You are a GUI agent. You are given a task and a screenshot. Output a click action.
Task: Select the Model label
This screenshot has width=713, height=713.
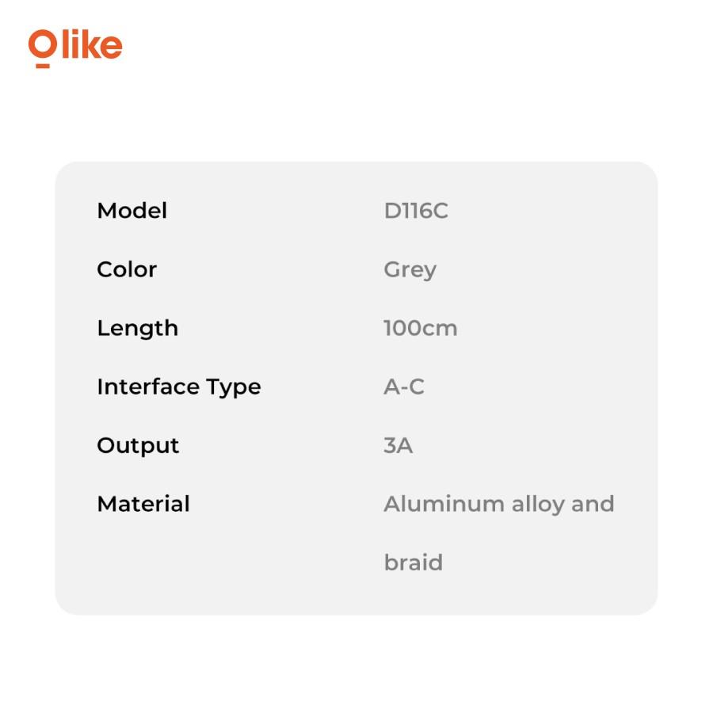click(x=132, y=211)
